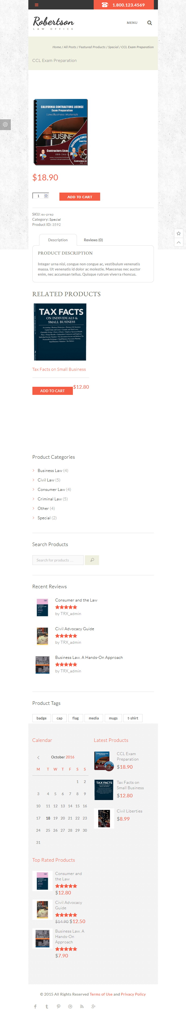Add CCL Exam Preparation to cart

point(80,197)
